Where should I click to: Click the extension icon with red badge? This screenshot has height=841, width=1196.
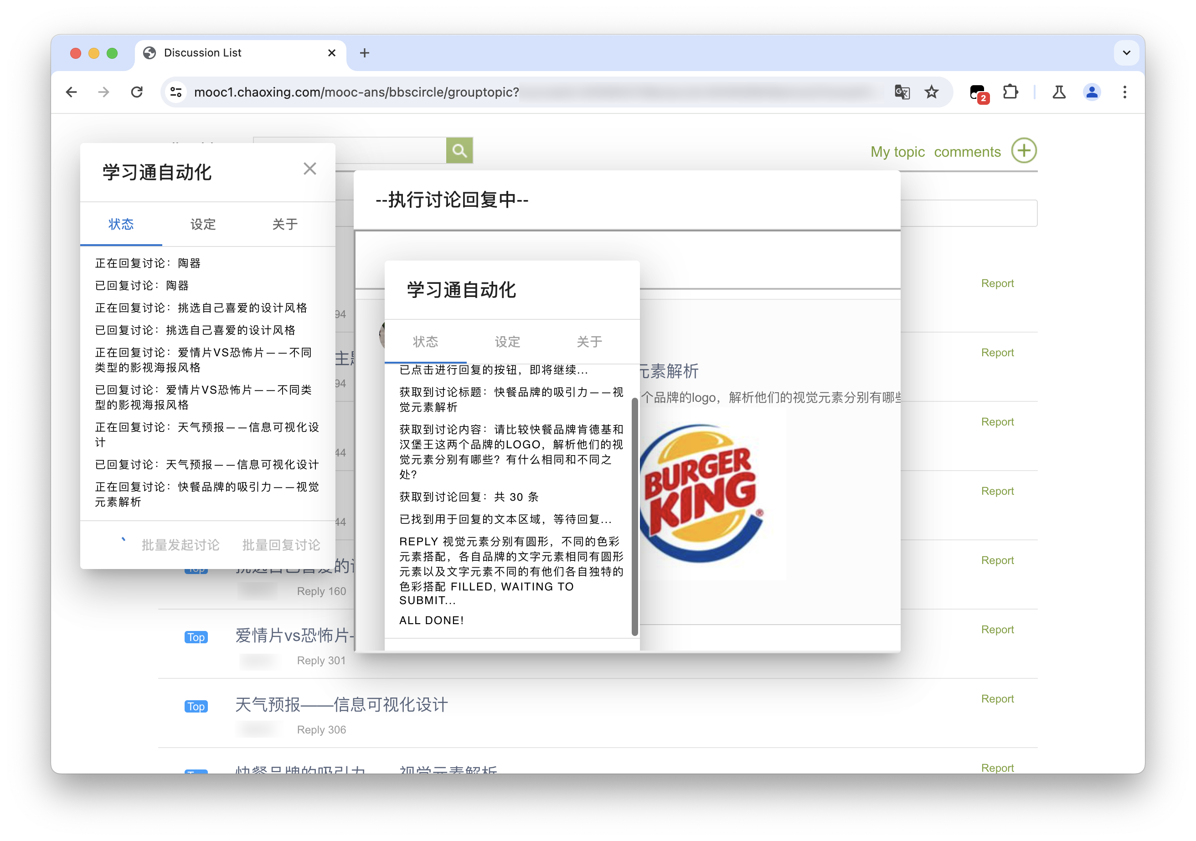(978, 92)
